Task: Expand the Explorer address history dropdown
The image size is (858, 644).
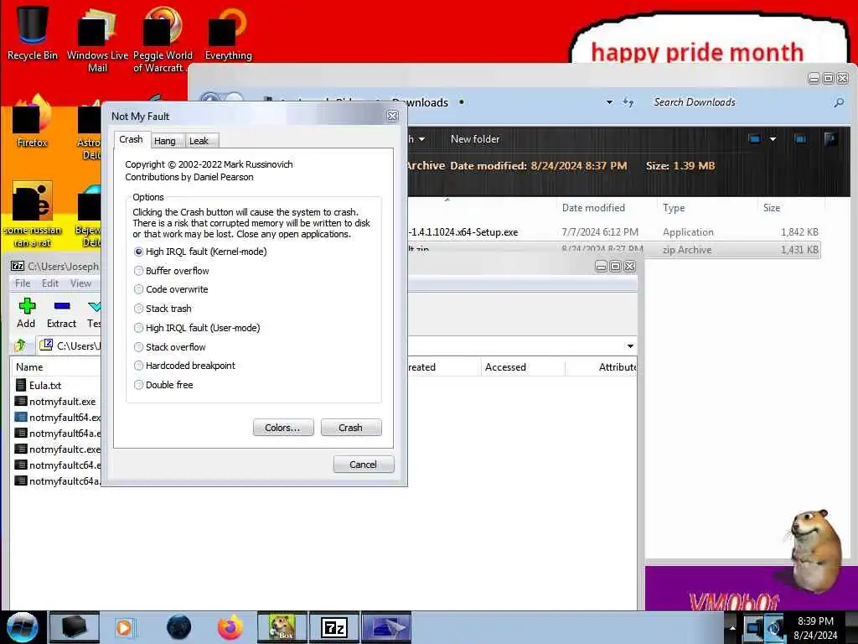Action: click(609, 102)
